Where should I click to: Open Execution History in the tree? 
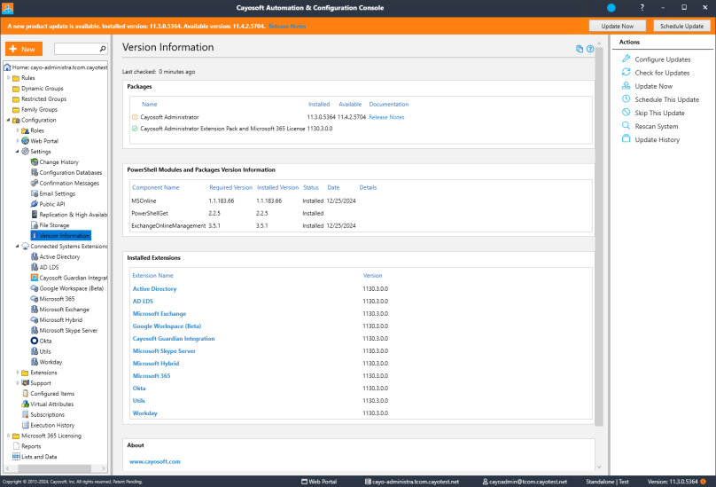point(52,425)
